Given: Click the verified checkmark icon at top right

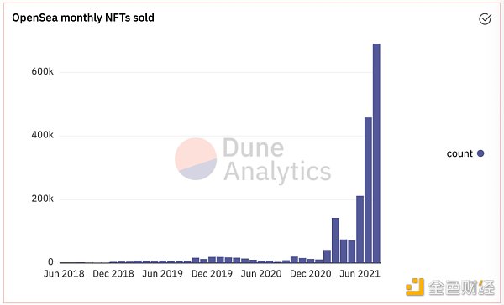Looking at the screenshot, I should 485,19.
